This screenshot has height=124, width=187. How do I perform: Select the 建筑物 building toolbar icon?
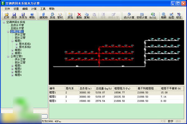pyautogui.click(x=43, y=16)
